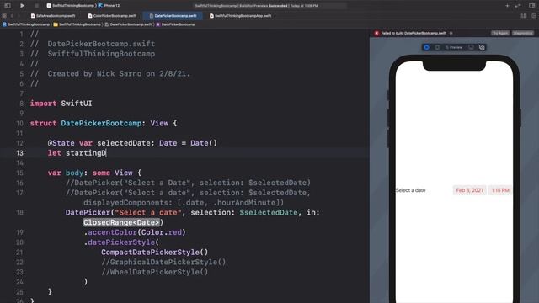The image size is (539, 303).
Task: Open the SwiftfulThinkingBootcampApp.swift tab
Action: click(x=240, y=16)
